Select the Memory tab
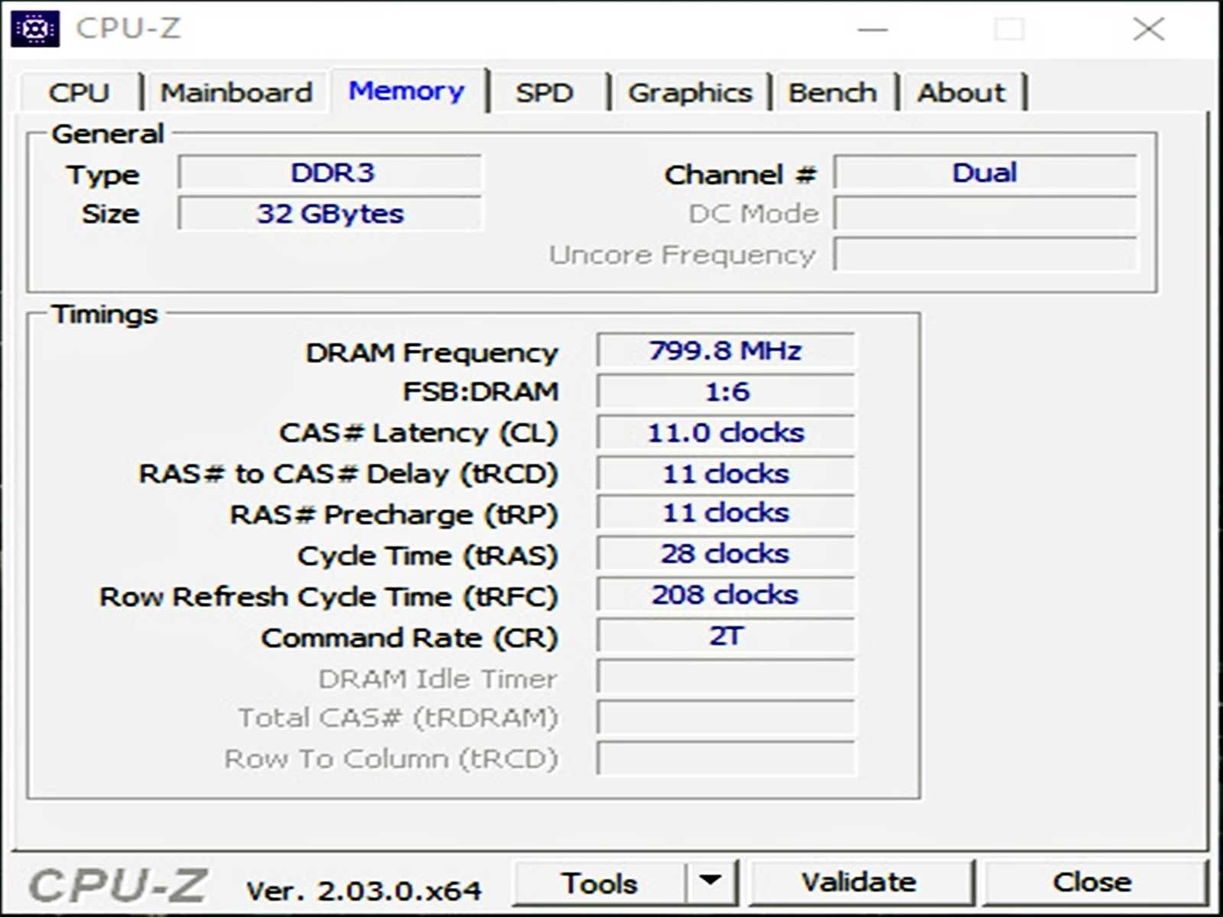 click(x=407, y=91)
